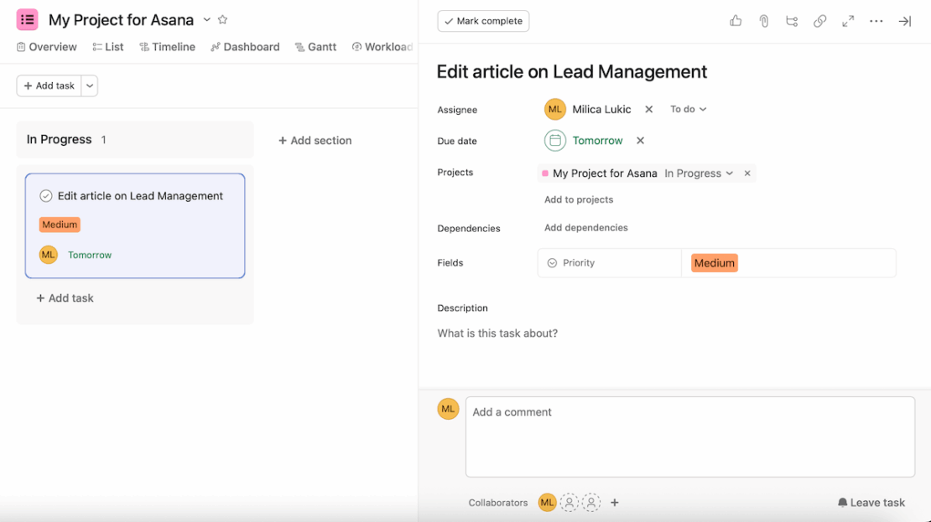Star the project as a favorite
Viewport: 931px width, 522px height.
point(222,18)
